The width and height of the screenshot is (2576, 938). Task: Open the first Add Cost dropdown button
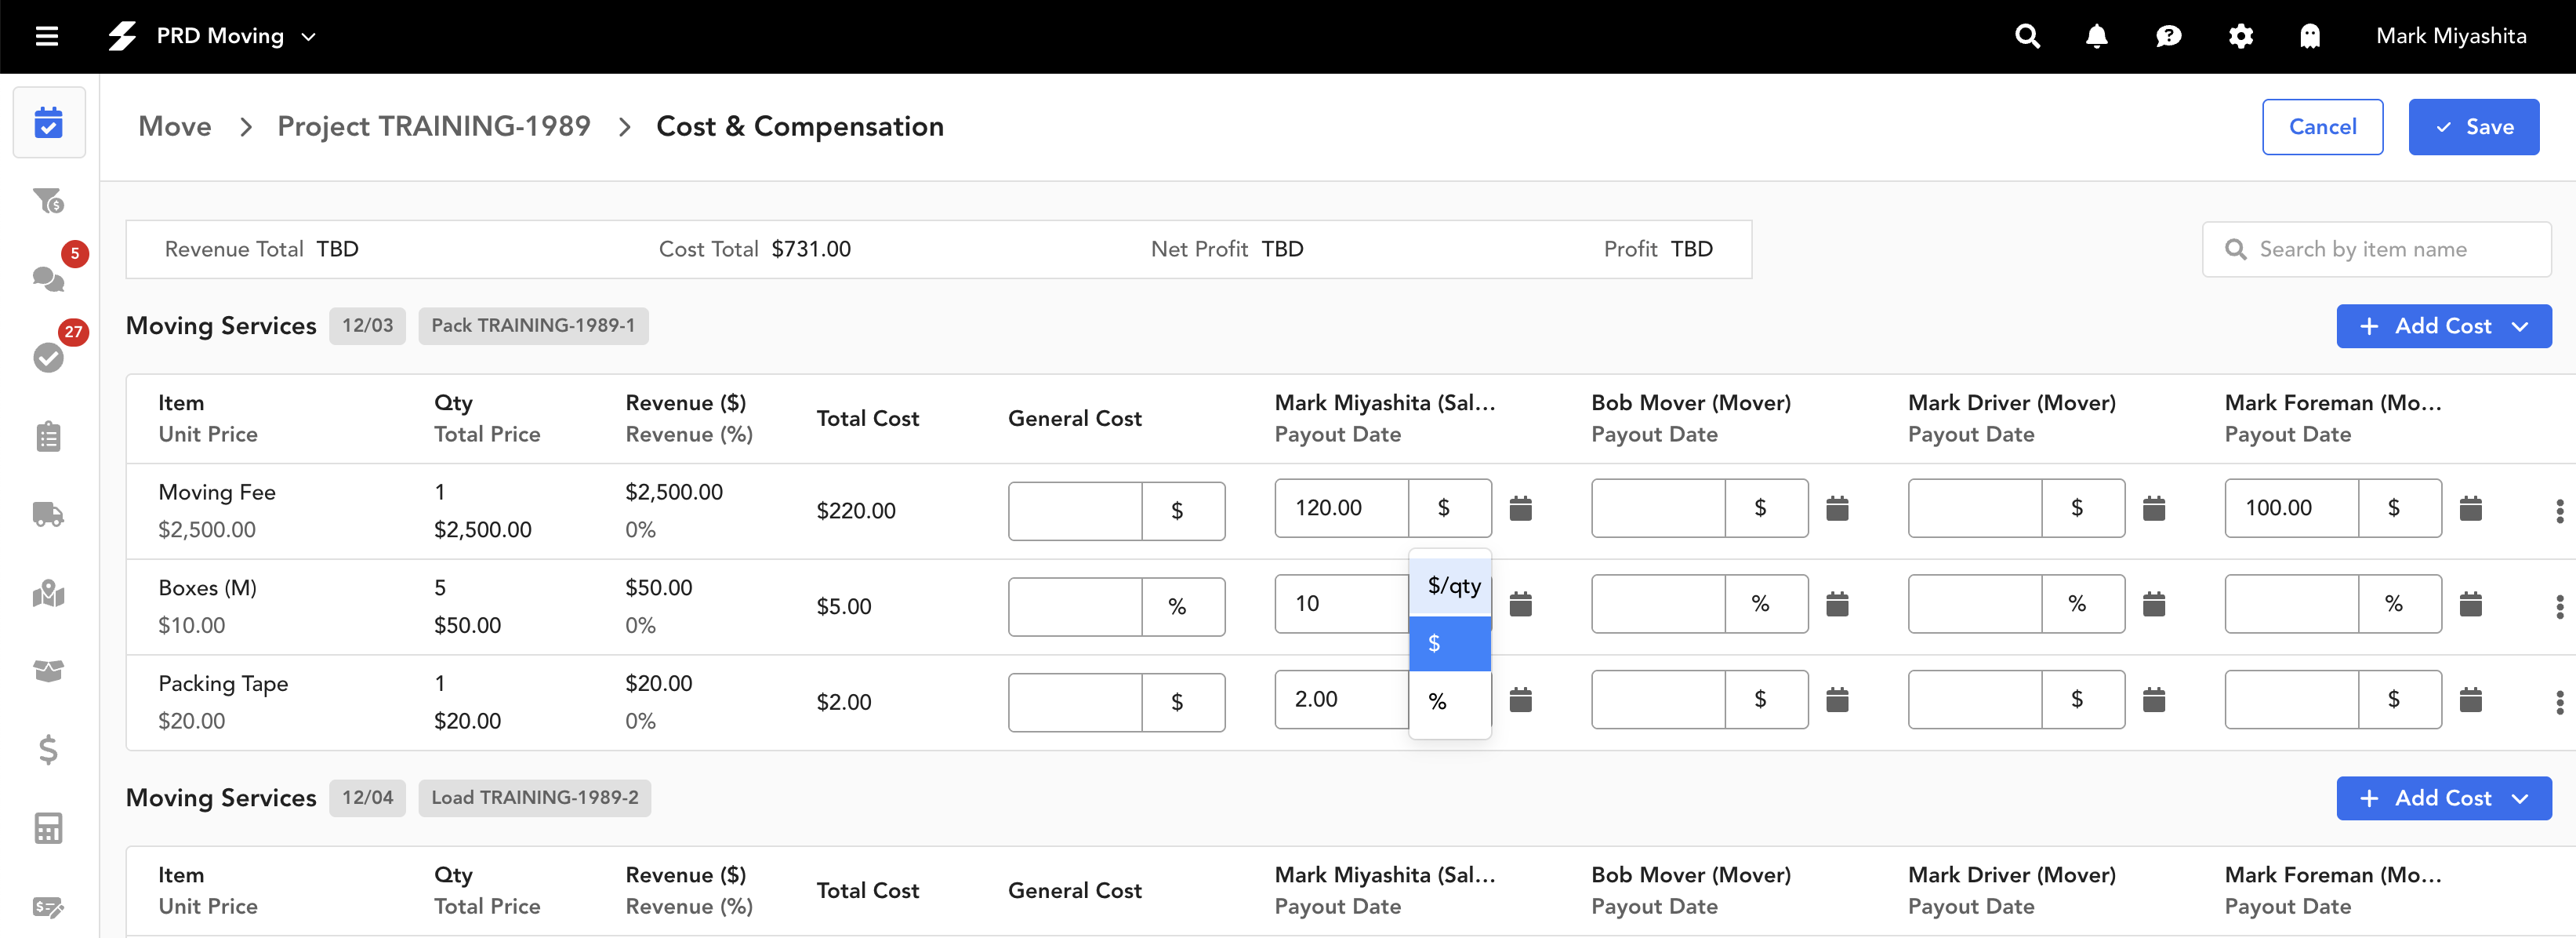tap(2443, 326)
